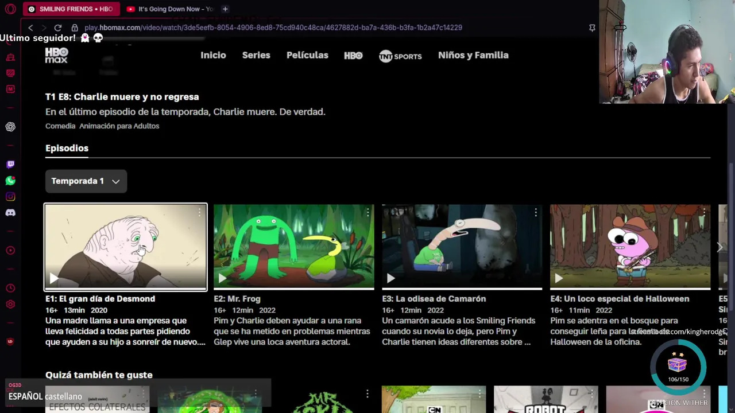The width and height of the screenshot is (735, 413).
Task: Open WhatsApp from the browser sidebar
Action: [10, 181]
